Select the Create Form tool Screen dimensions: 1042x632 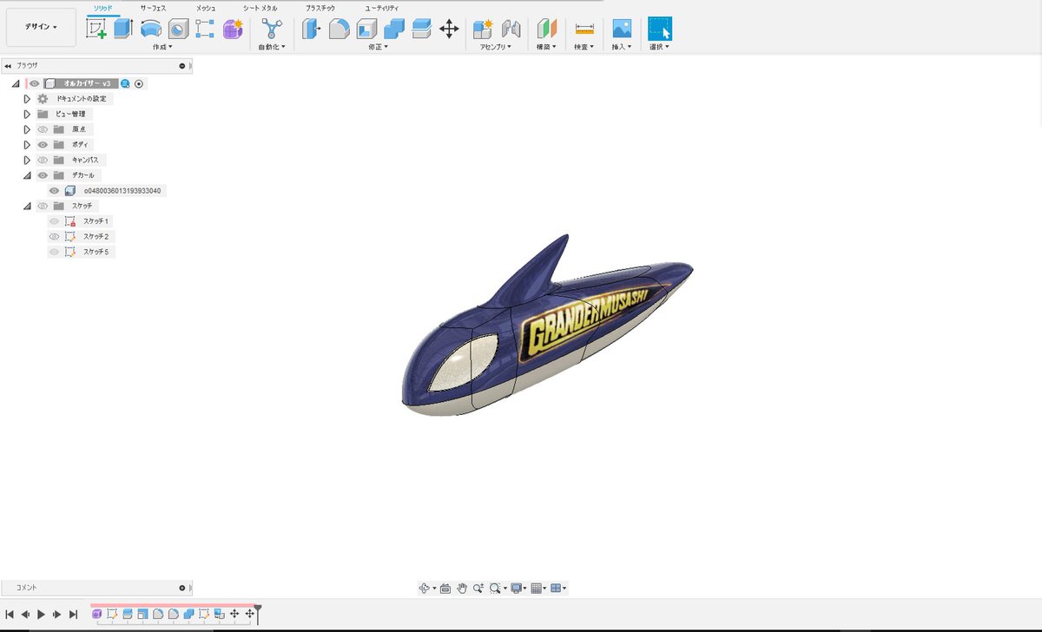(233, 29)
